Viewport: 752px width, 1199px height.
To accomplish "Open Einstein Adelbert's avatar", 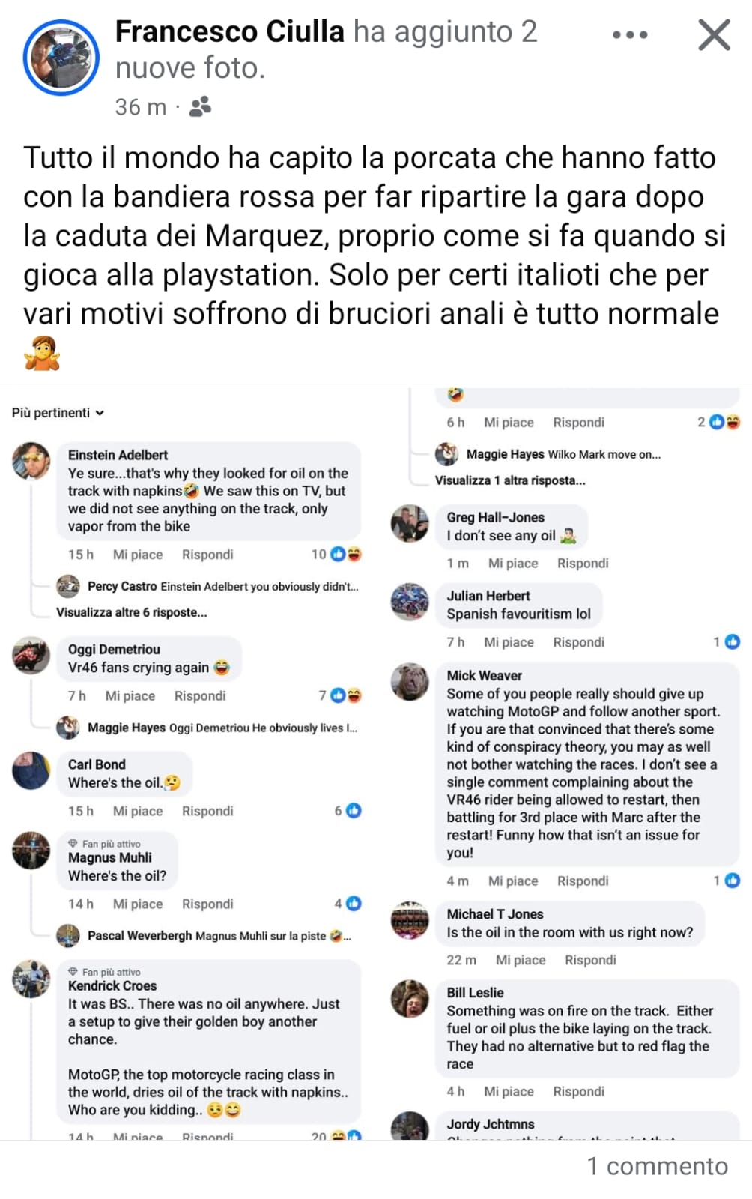I will [x=31, y=461].
